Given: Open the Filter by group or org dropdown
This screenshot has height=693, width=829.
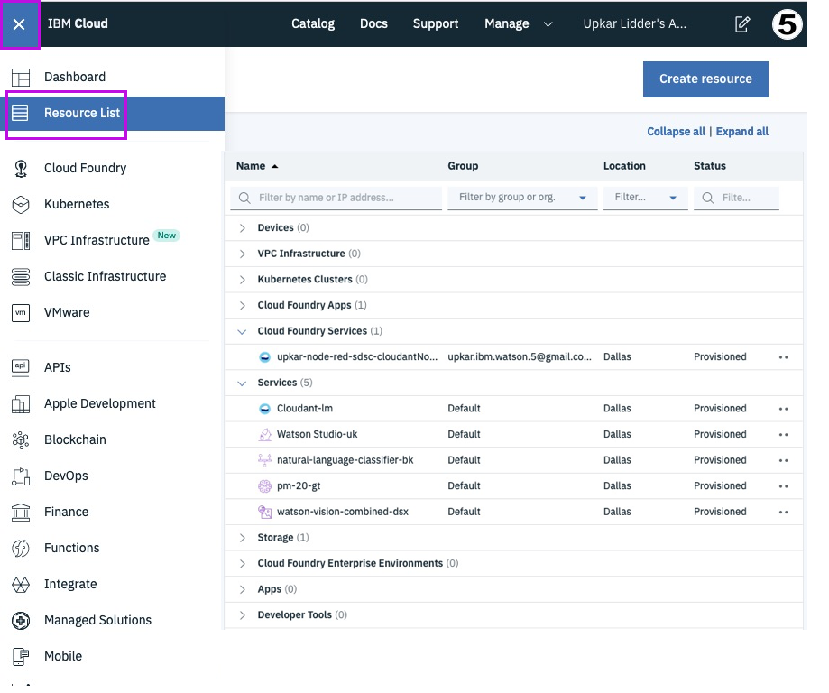Looking at the screenshot, I should (522, 198).
